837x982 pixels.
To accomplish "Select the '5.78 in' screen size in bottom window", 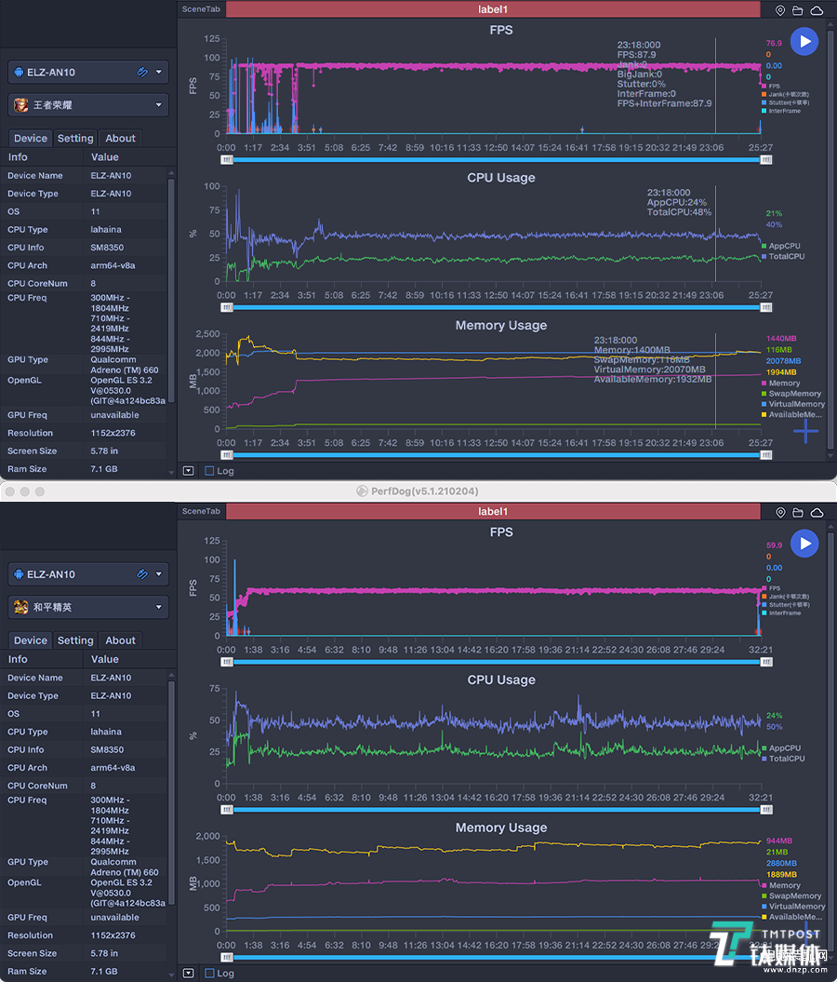I will tap(104, 953).
